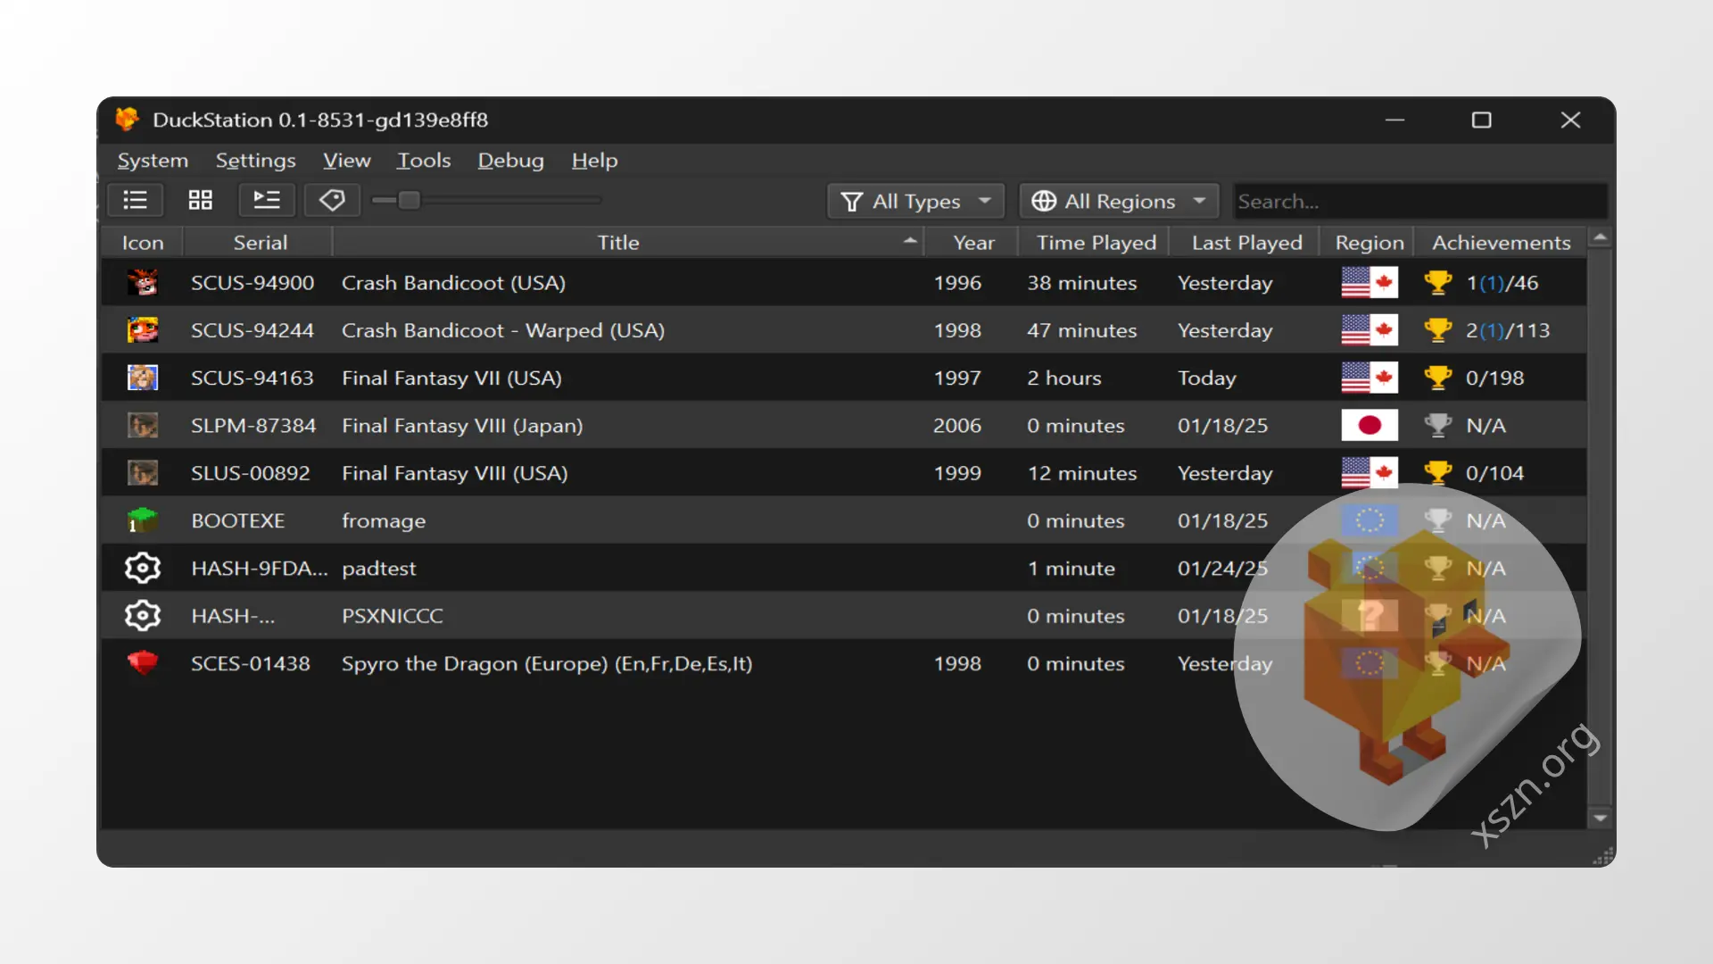Viewport: 1713px width, 964px height.
Task: Click the 0/198 achievements value
Action: 1494,378
